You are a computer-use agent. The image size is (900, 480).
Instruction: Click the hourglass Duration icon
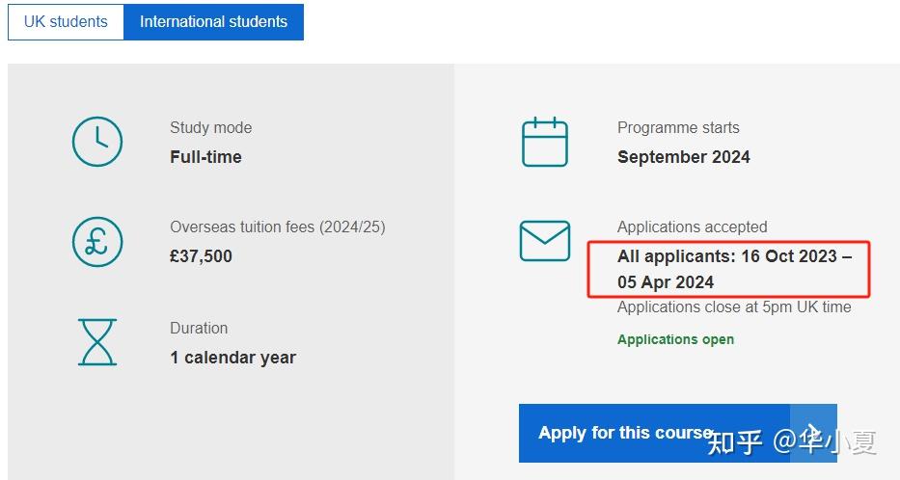[97, 342]
